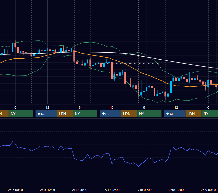Image resolution: width=218 pixels, height=193 pixels.
Task: Click the long red candle at 2/17 12:00
Action: [112, 71]
